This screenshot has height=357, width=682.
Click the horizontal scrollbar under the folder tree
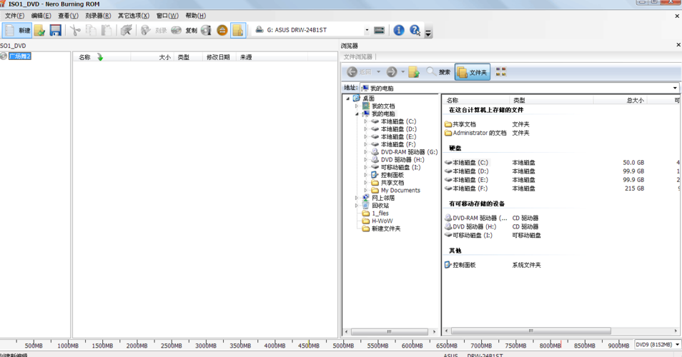(390, 331)
